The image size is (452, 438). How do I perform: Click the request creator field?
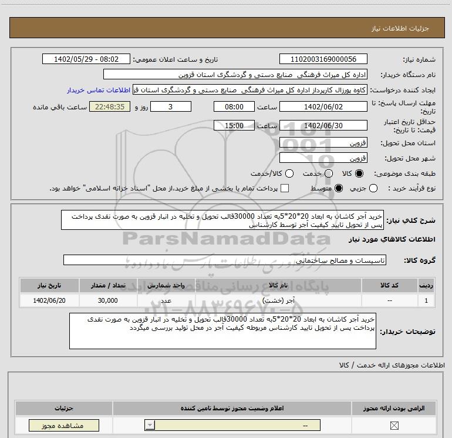[x=250, y=90]
